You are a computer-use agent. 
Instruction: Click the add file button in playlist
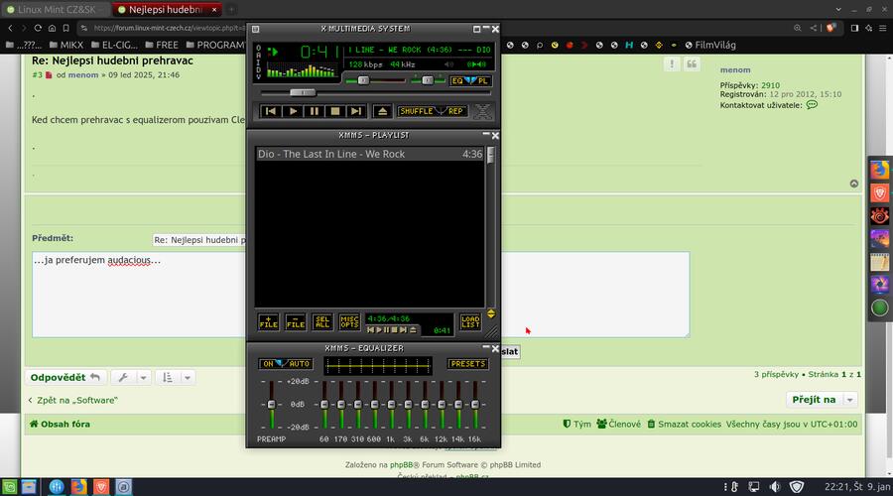point(269,321)
